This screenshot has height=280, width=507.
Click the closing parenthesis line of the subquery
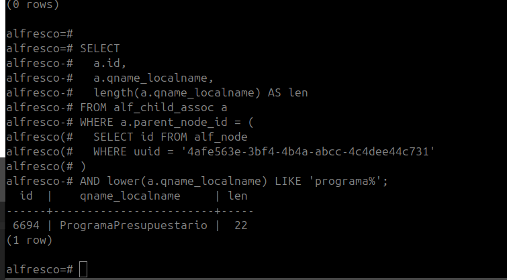click(83, 166)
